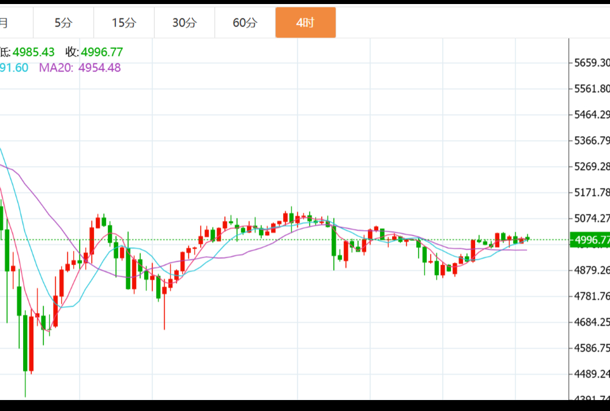Switch chart to 60分 interval
Viewport: 610px width, 411px height.
coord(245,23)
